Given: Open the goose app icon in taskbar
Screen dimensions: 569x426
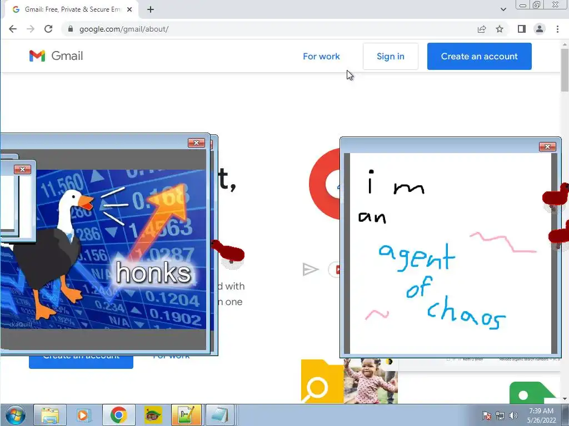Looking at the screenshot, I should pyautogui.click(x=153, y=415).
